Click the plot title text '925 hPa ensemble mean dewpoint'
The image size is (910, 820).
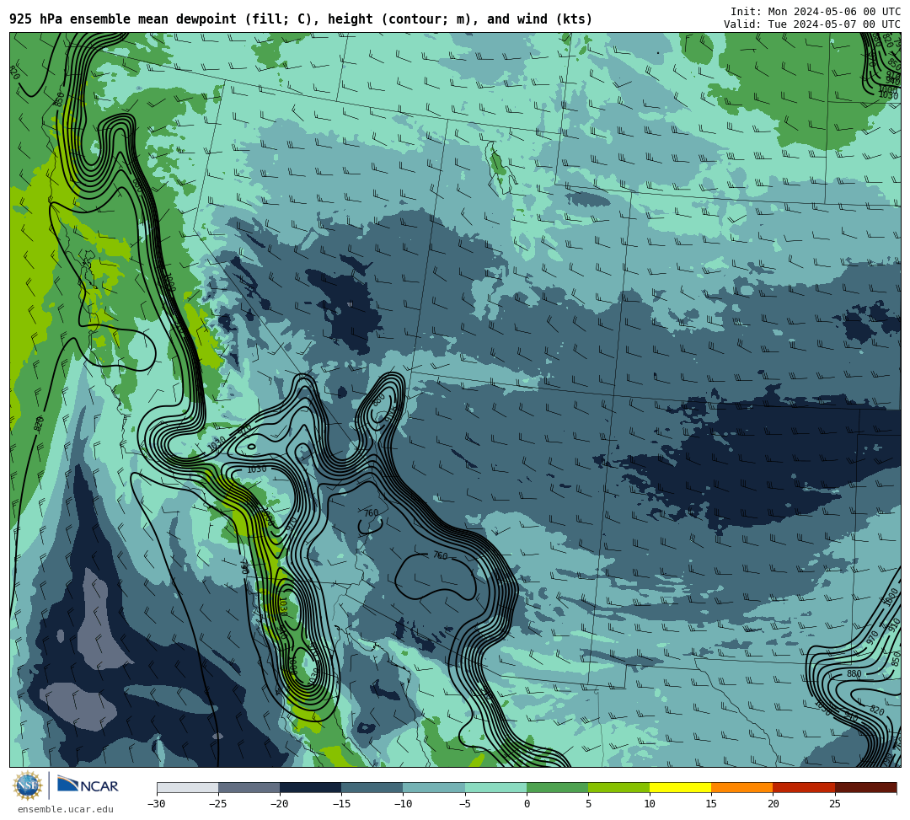[x=123, y=19]
